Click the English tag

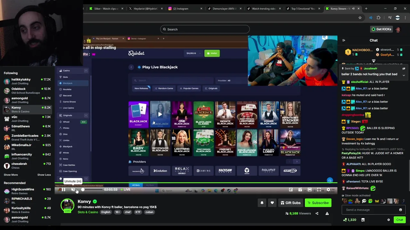pyautogui.click(x=106, y=212)
